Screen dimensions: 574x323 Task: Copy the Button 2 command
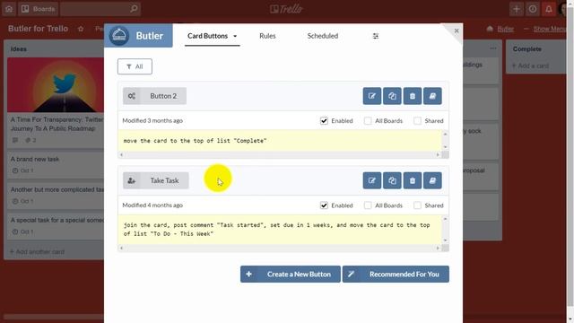click(x=392, y=96)
